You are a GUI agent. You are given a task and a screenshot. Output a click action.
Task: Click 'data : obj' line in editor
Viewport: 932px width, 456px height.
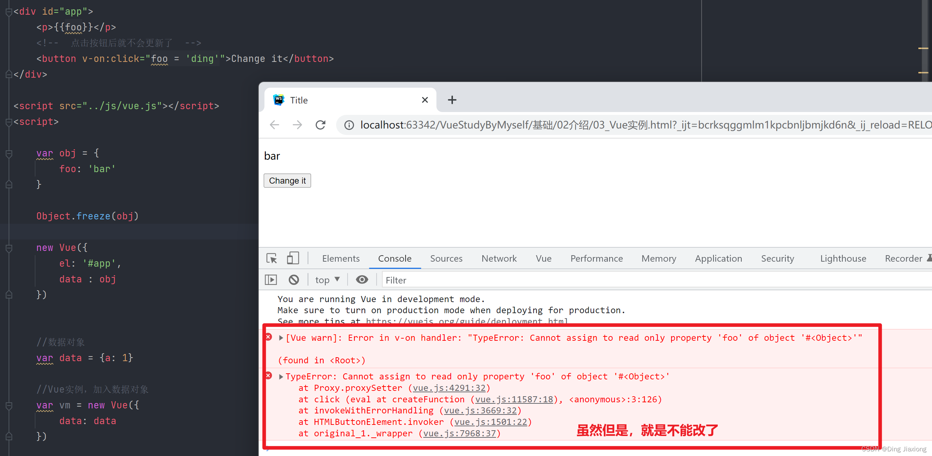point(87,279)
